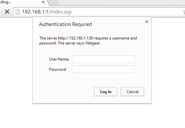Click the 'Password:' label
Viewport: 185px width, 128px height.
(58, 69)
